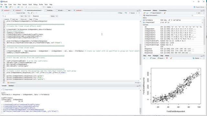The width and height of the screenshot is (207, 116).
Task: Click the FieldData row in Environment
Action: [x=173, y=20]
